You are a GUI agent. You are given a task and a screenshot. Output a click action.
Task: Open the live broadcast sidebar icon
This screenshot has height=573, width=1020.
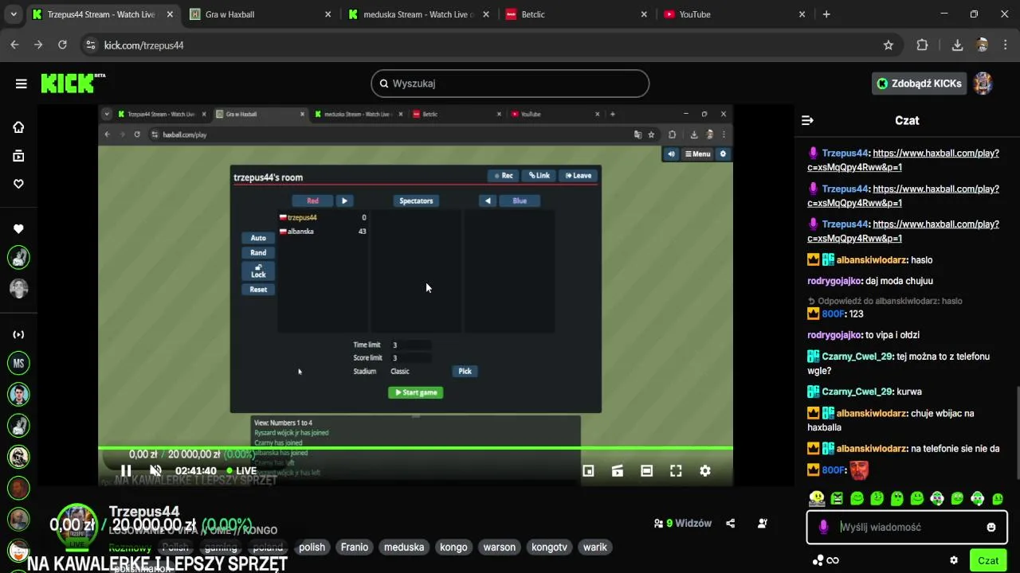pos(18,334)
